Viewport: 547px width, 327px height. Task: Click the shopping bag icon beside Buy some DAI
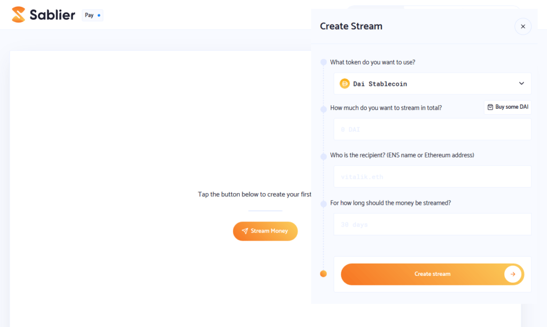490,107
